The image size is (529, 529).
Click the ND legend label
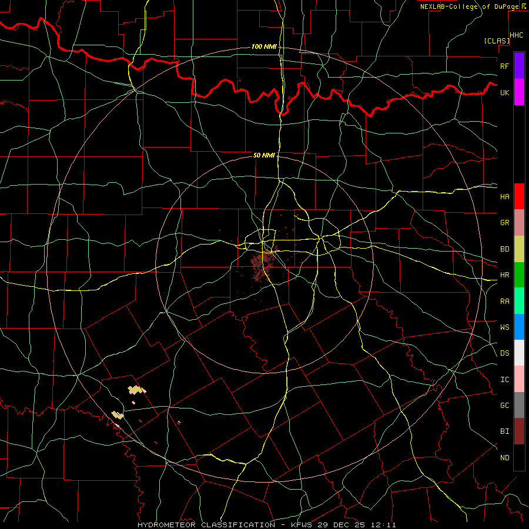point(504,458)
